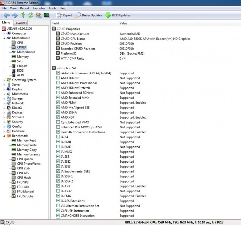Select the CPU Queen benchmark
Viewport: 241px width, 225px height.
25,159
